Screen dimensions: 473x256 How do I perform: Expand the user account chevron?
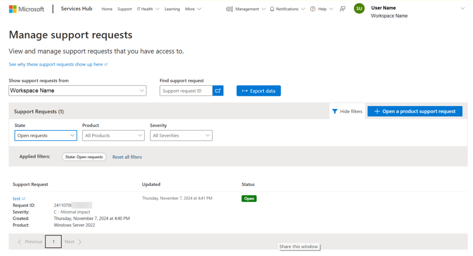pyautogui.click(x=462, y=9)
